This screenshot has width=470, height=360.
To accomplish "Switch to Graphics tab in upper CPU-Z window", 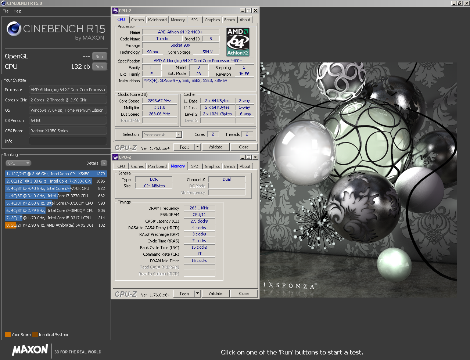I will [212, 20].
